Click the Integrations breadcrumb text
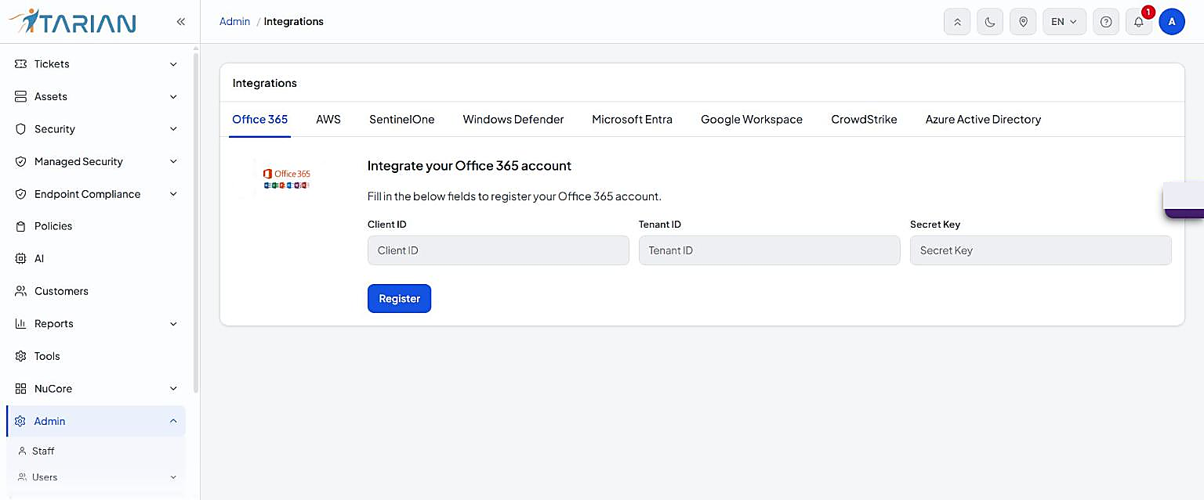 click(294, 22)
